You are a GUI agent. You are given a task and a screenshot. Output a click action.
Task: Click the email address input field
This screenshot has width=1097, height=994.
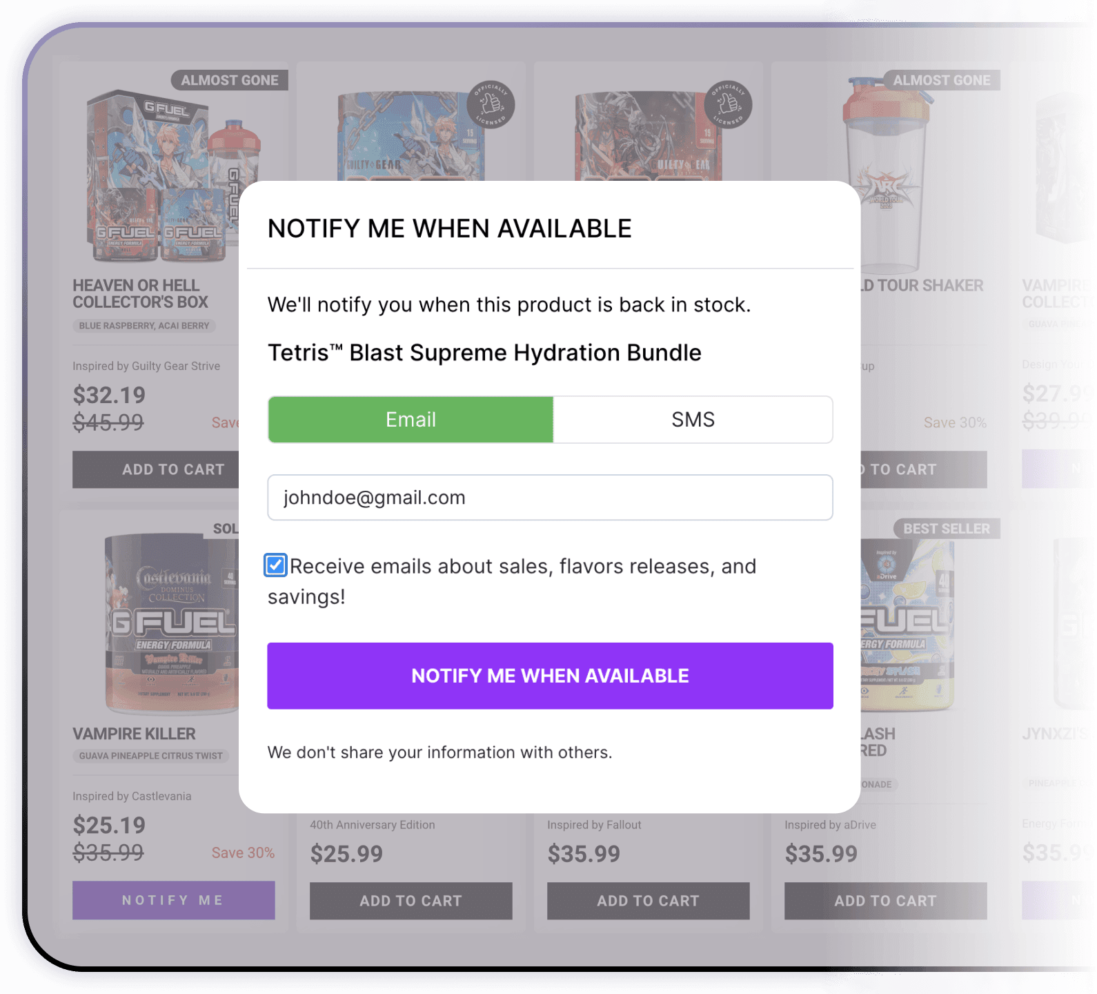tap(550, 497)
